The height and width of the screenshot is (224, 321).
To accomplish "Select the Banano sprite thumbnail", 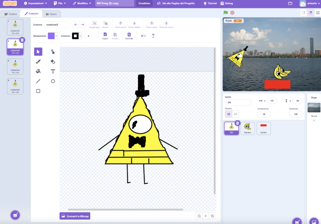I will click(x=247, y=128).
